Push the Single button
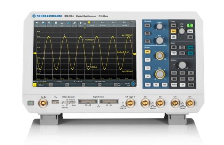Image resolution: width=224 pixels, height=145 pixels. [x=190, y=31]
